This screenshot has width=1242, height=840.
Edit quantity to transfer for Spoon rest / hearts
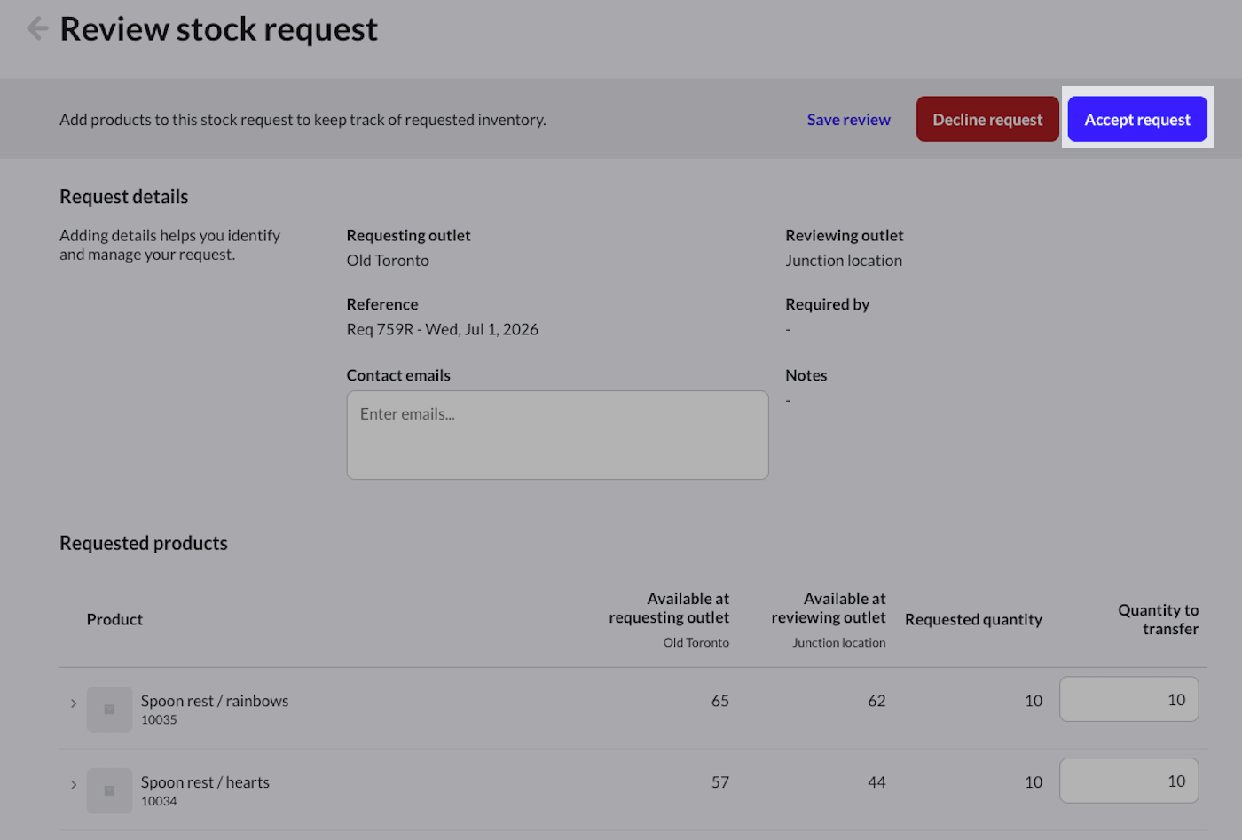1128,781
